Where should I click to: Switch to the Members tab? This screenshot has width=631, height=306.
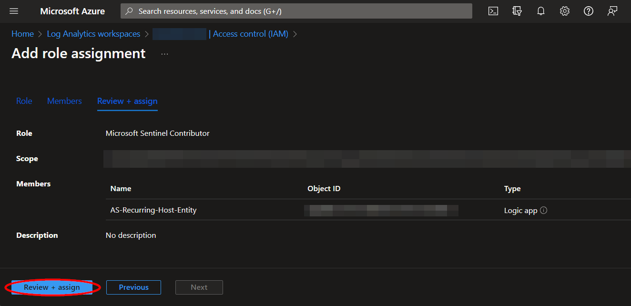(x=64, y=101)
